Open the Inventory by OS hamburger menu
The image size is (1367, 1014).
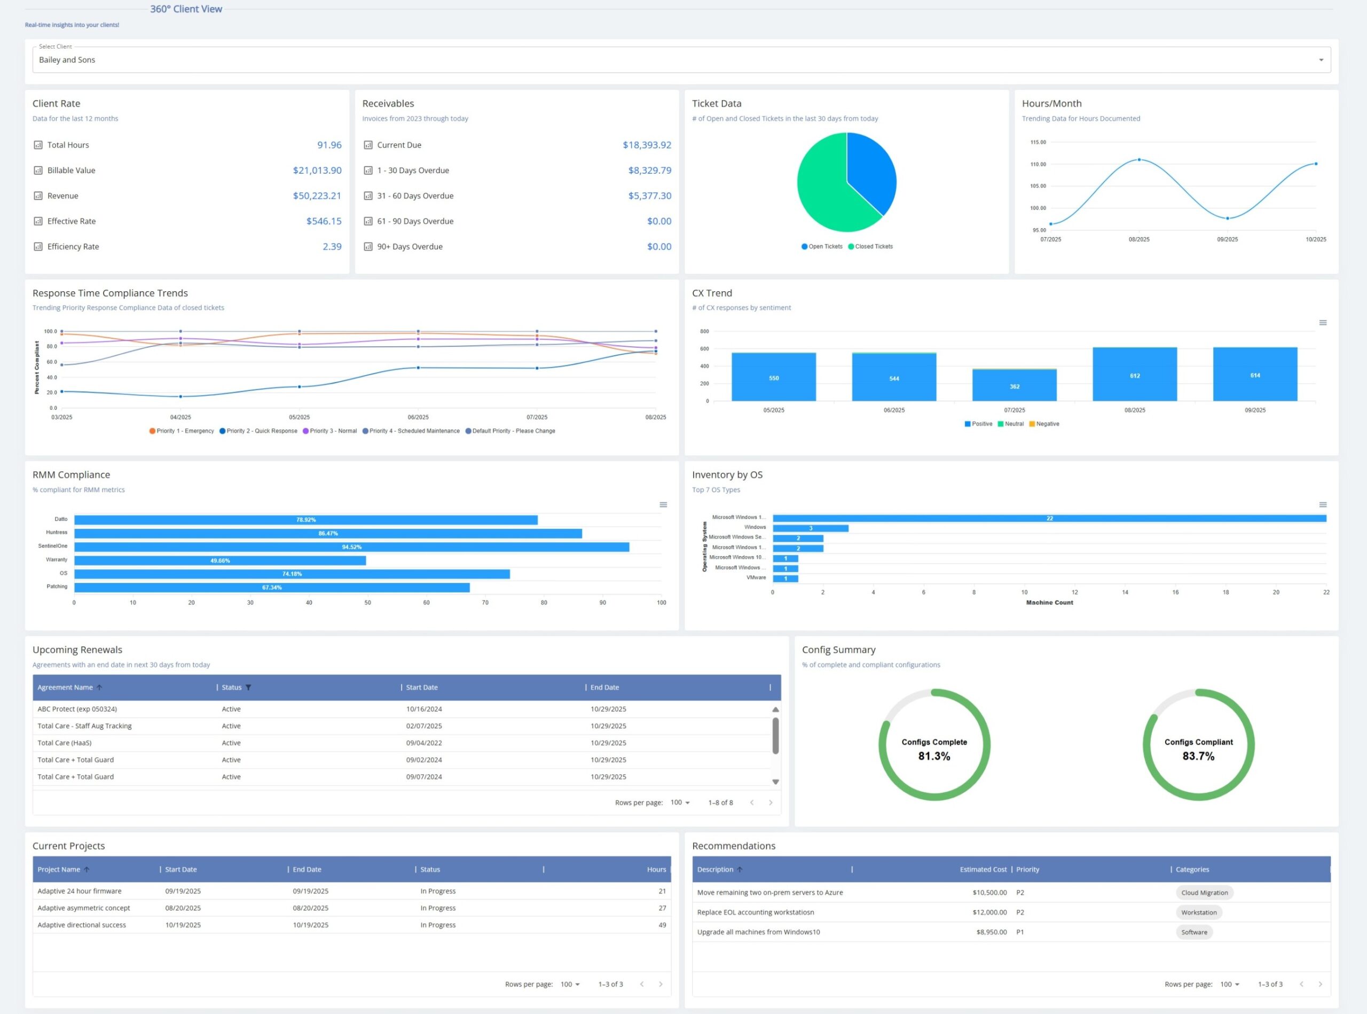click(x=1322, y=504)
